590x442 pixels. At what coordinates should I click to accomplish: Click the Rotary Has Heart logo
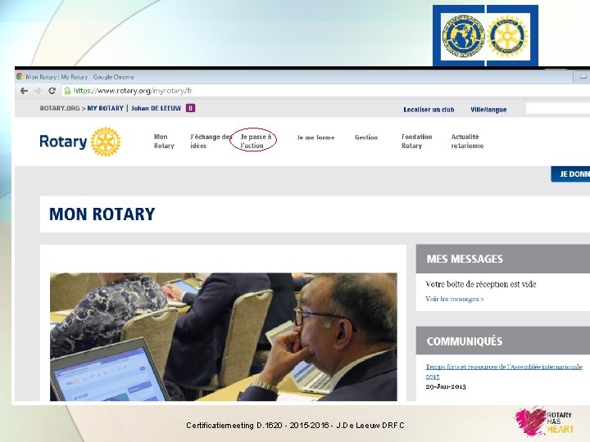pos(544,421)
